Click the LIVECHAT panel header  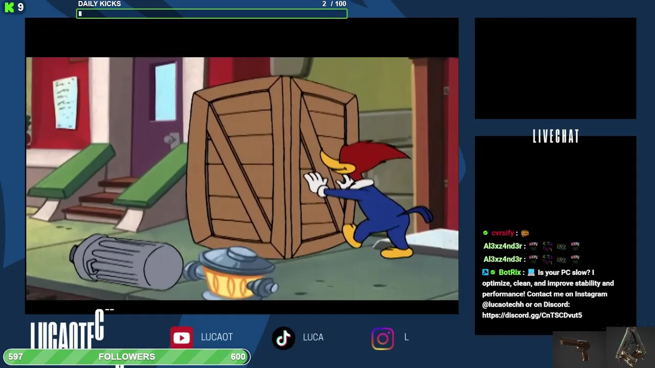coord(556,136)
